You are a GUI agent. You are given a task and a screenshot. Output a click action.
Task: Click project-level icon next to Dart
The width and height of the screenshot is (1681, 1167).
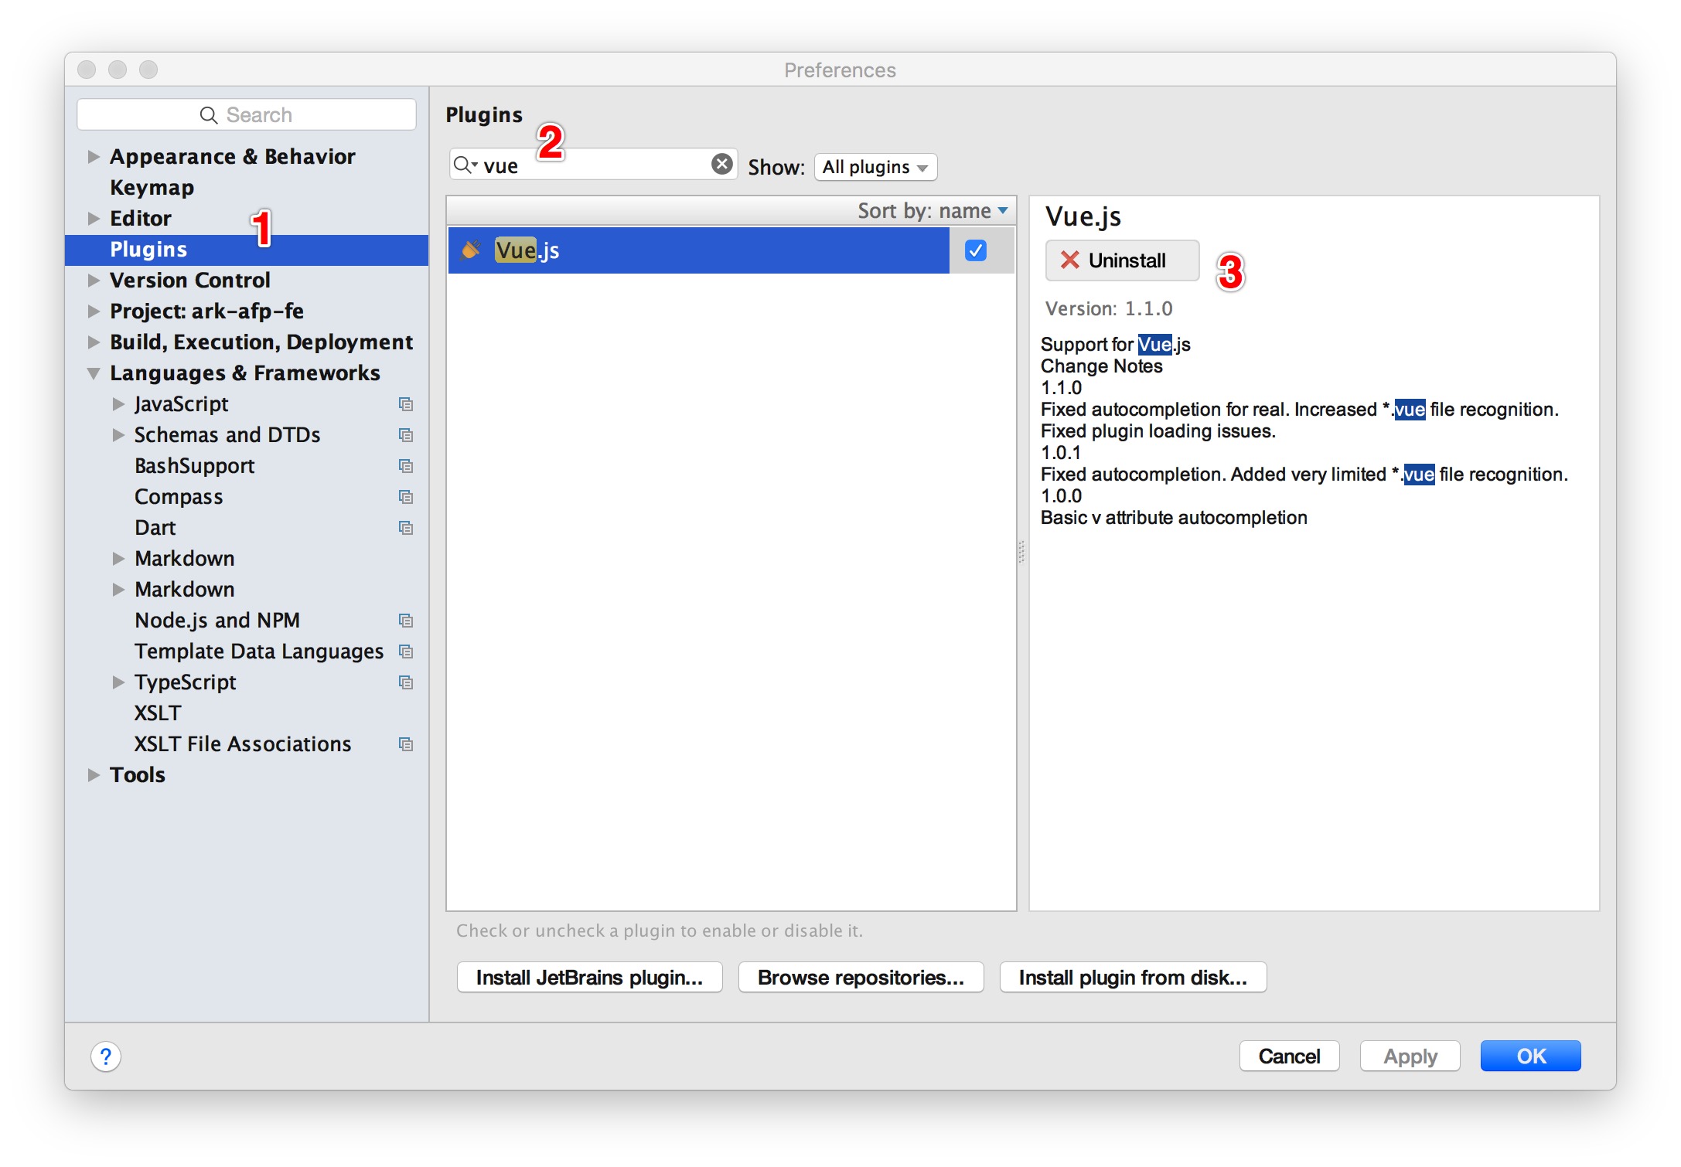(406, 528)
